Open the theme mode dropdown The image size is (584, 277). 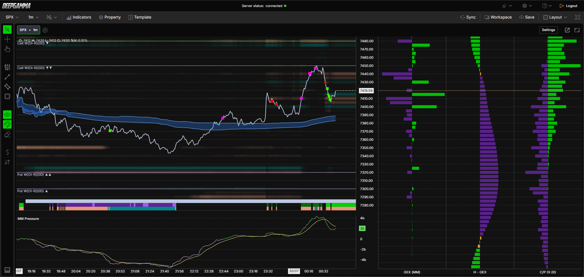pos(507,6)
